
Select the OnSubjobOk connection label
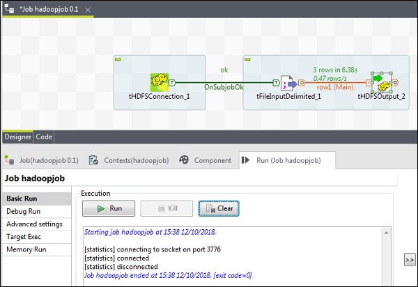224,88
